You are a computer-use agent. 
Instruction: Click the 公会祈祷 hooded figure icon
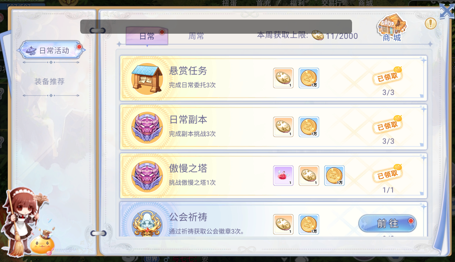pos(147,223)
